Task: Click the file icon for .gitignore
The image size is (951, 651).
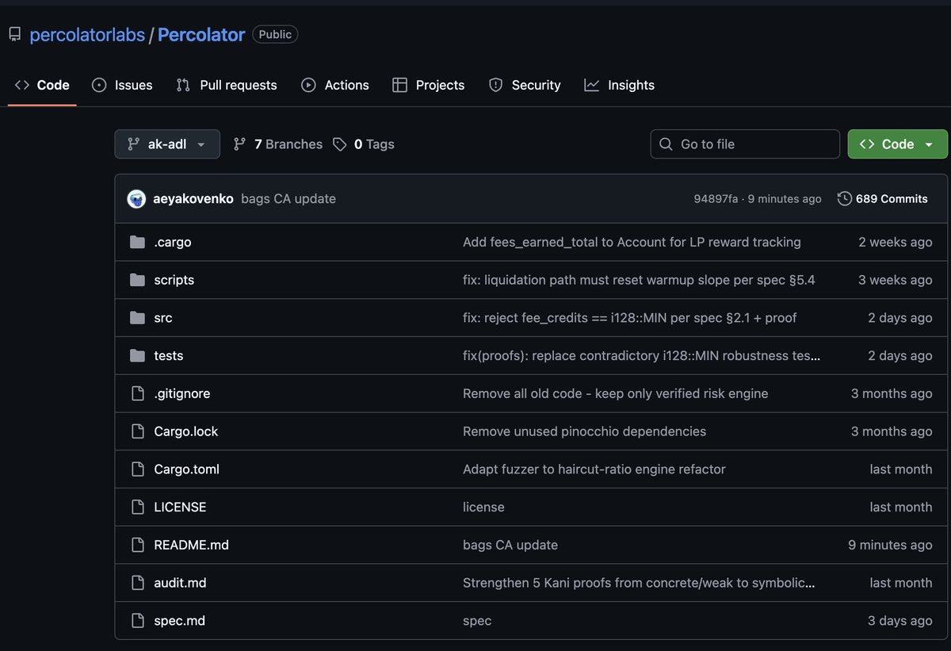Action: 138,393
